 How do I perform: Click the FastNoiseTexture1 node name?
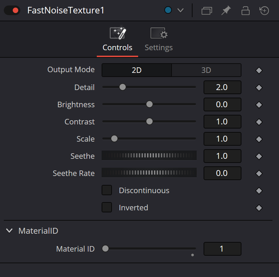[66, 10]
